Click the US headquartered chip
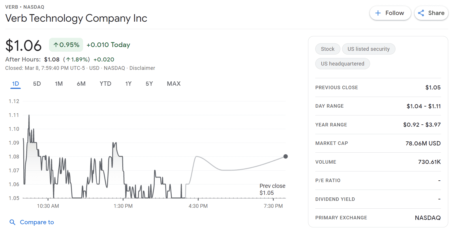Viewport: 454px width, 230px height. [343, 64]
